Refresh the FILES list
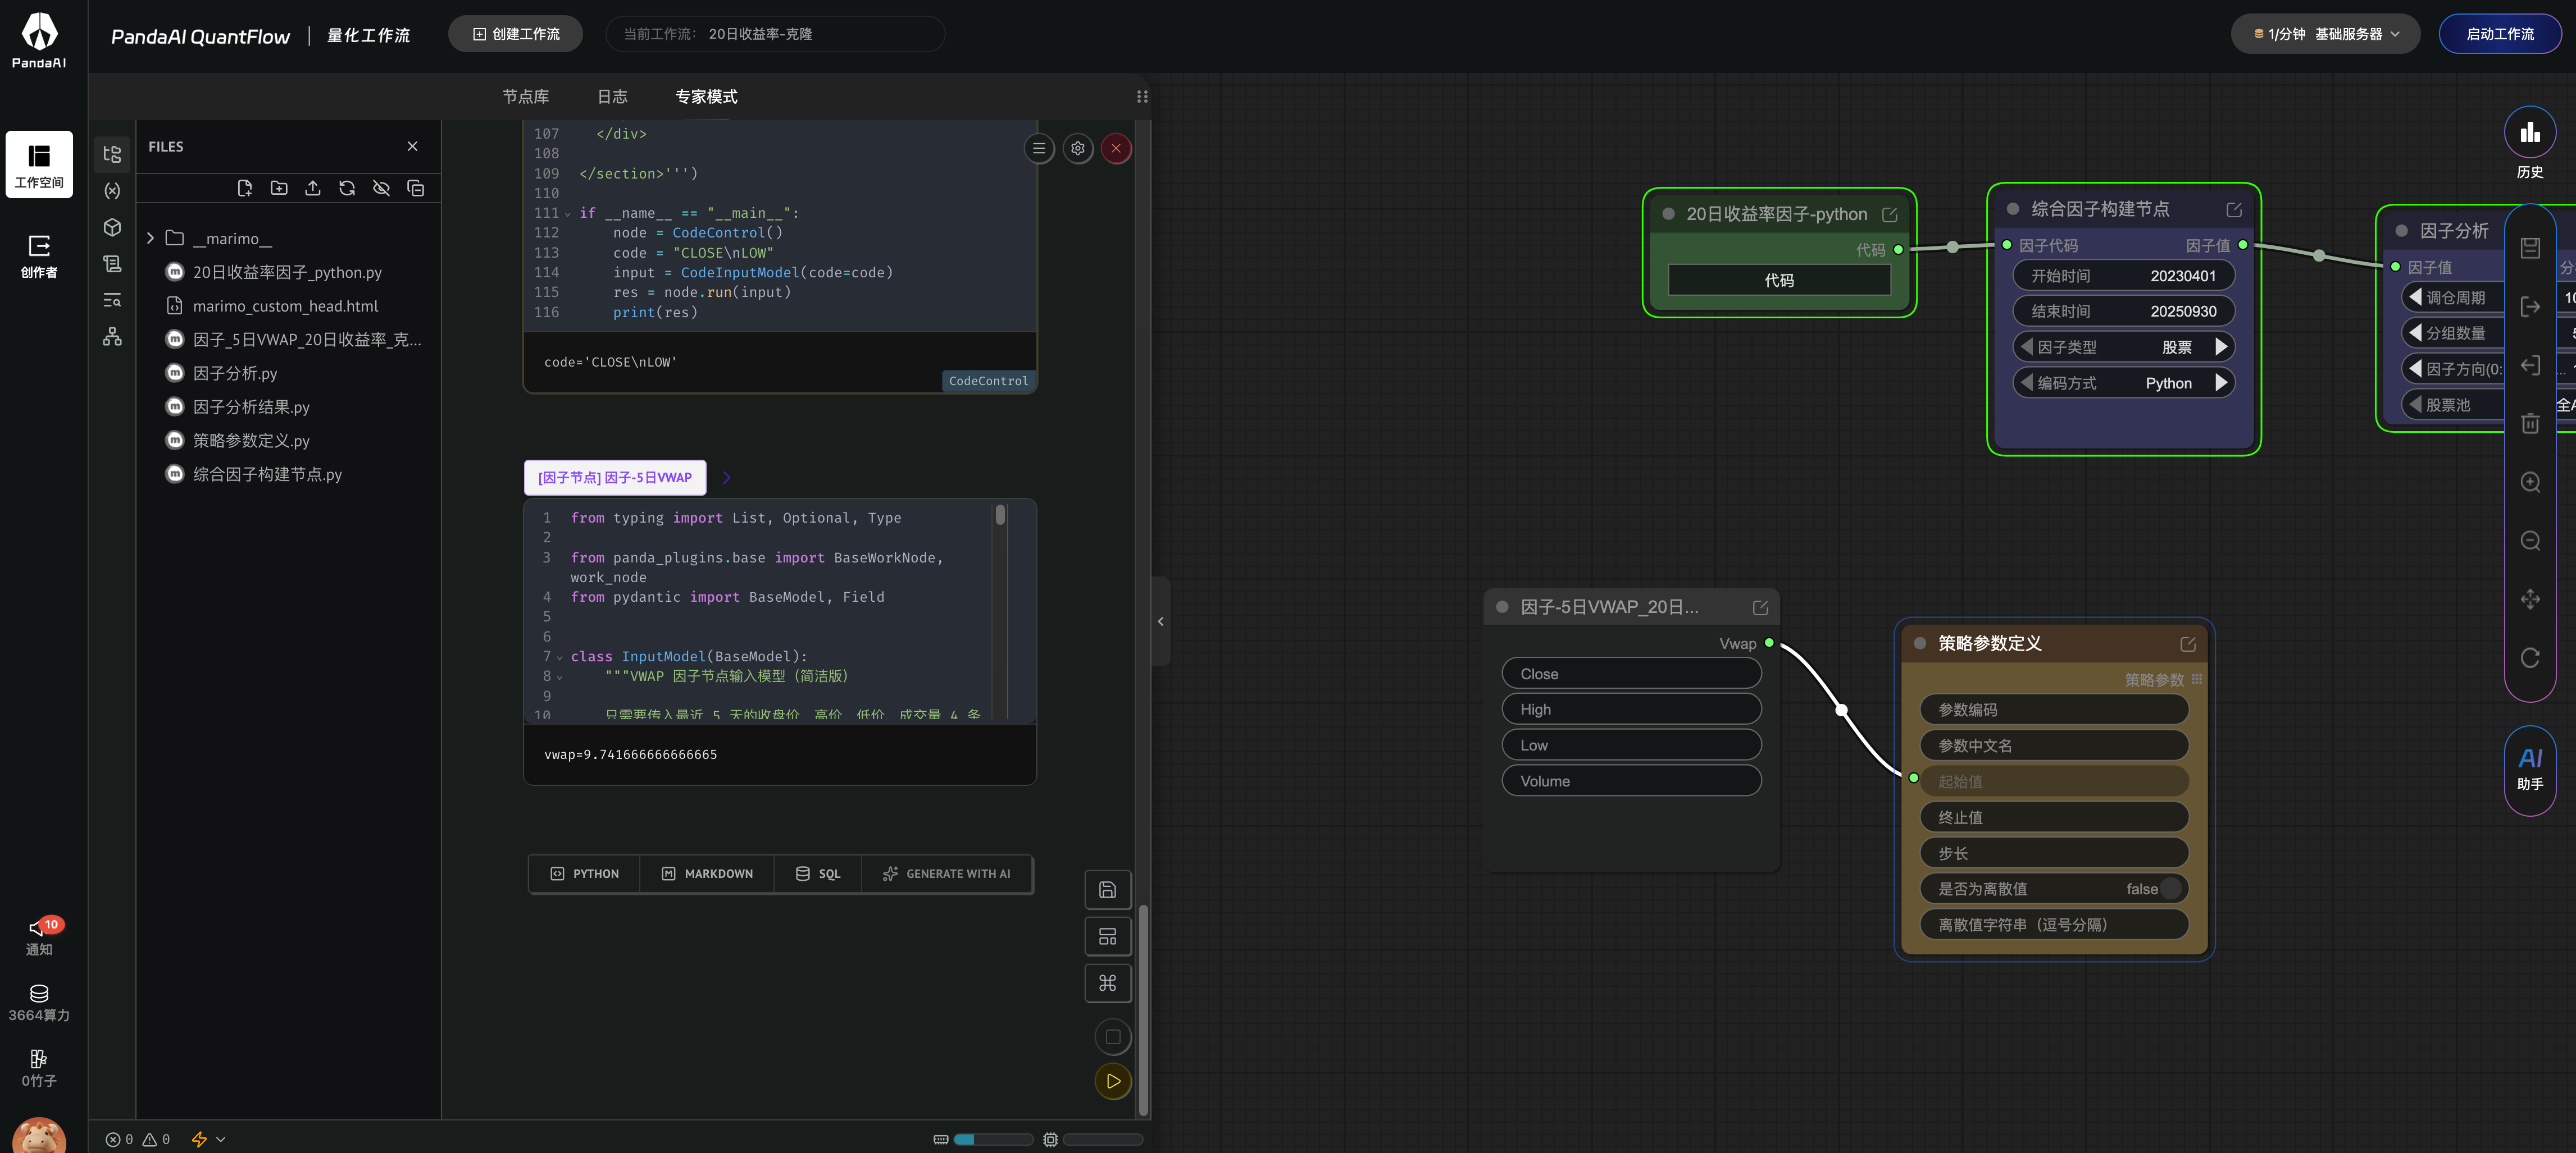Screen dimensions: 2576x1153 pos(347,188)
